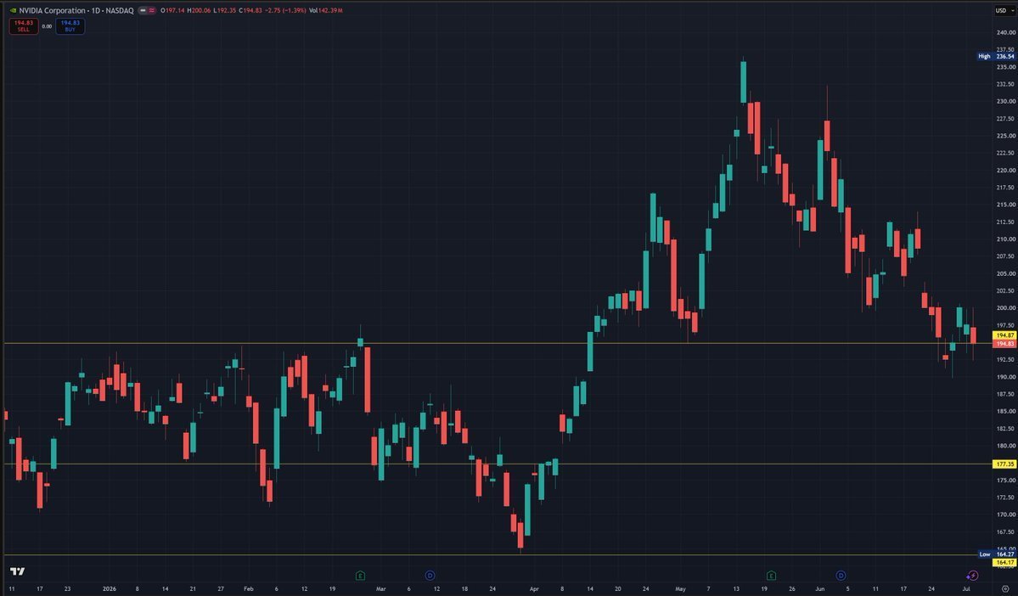Viewport: 1018px width, 596px height.
Task: Click the blue BUY 194.83 button
Action: click(70, 26)
